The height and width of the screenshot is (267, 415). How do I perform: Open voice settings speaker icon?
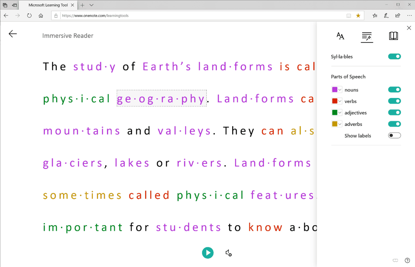point(228,253)
